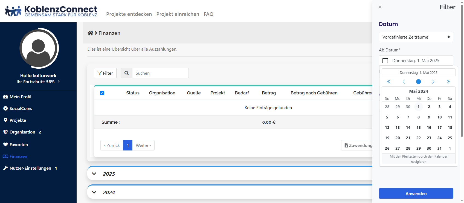Image resolution: width=464 pixels, height=203 pixels.
Task: Jump to current month via dot
Action: (x=419, y=82)
